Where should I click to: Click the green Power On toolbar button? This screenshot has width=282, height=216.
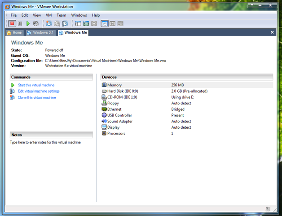[x=28, y=23]
